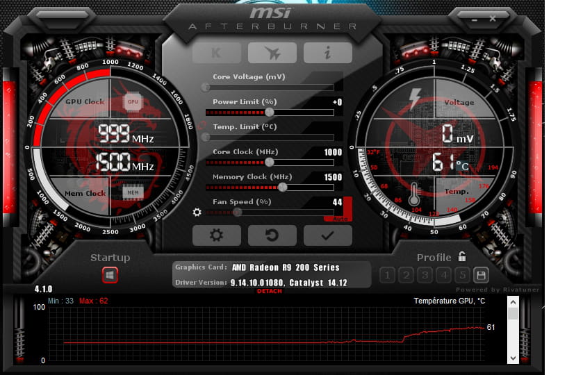Click the 'Max : 62' graph readout
The width and height of the screenshot is (567, 375).
[x=94, y=301]
